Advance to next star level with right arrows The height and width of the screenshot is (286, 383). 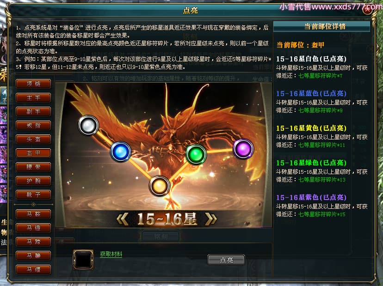click(x=211, y=219)
